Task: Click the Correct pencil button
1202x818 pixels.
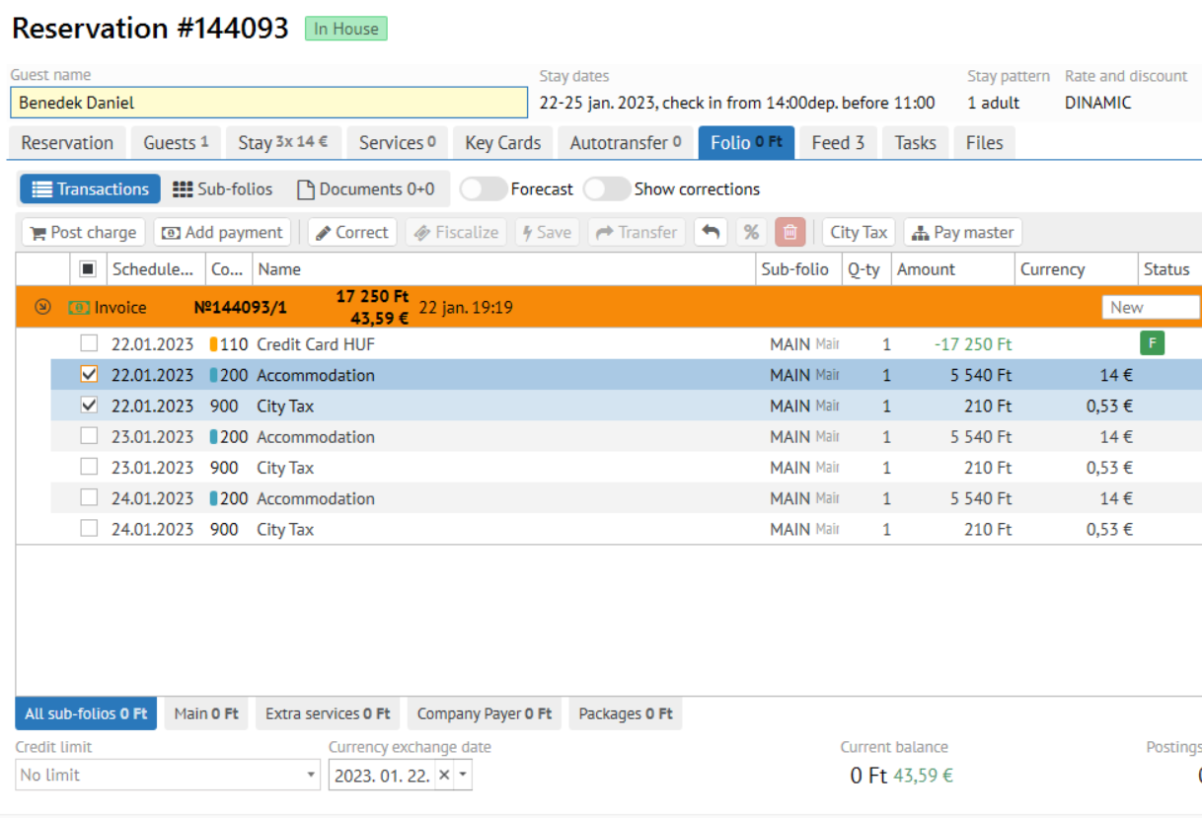Action: pyautogui.click(x=352, y=233)
